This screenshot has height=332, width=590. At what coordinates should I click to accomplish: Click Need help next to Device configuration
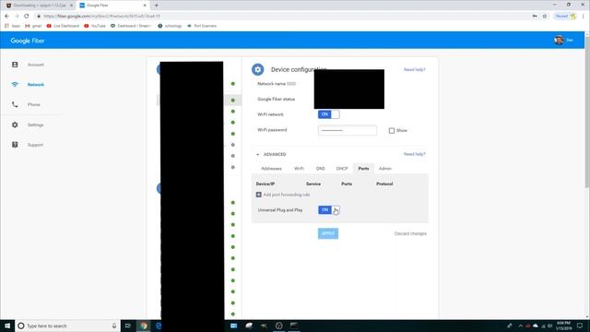tap(414, 70)
